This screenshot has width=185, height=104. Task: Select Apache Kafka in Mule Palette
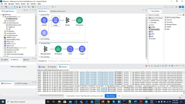click(x=154, y=29)
